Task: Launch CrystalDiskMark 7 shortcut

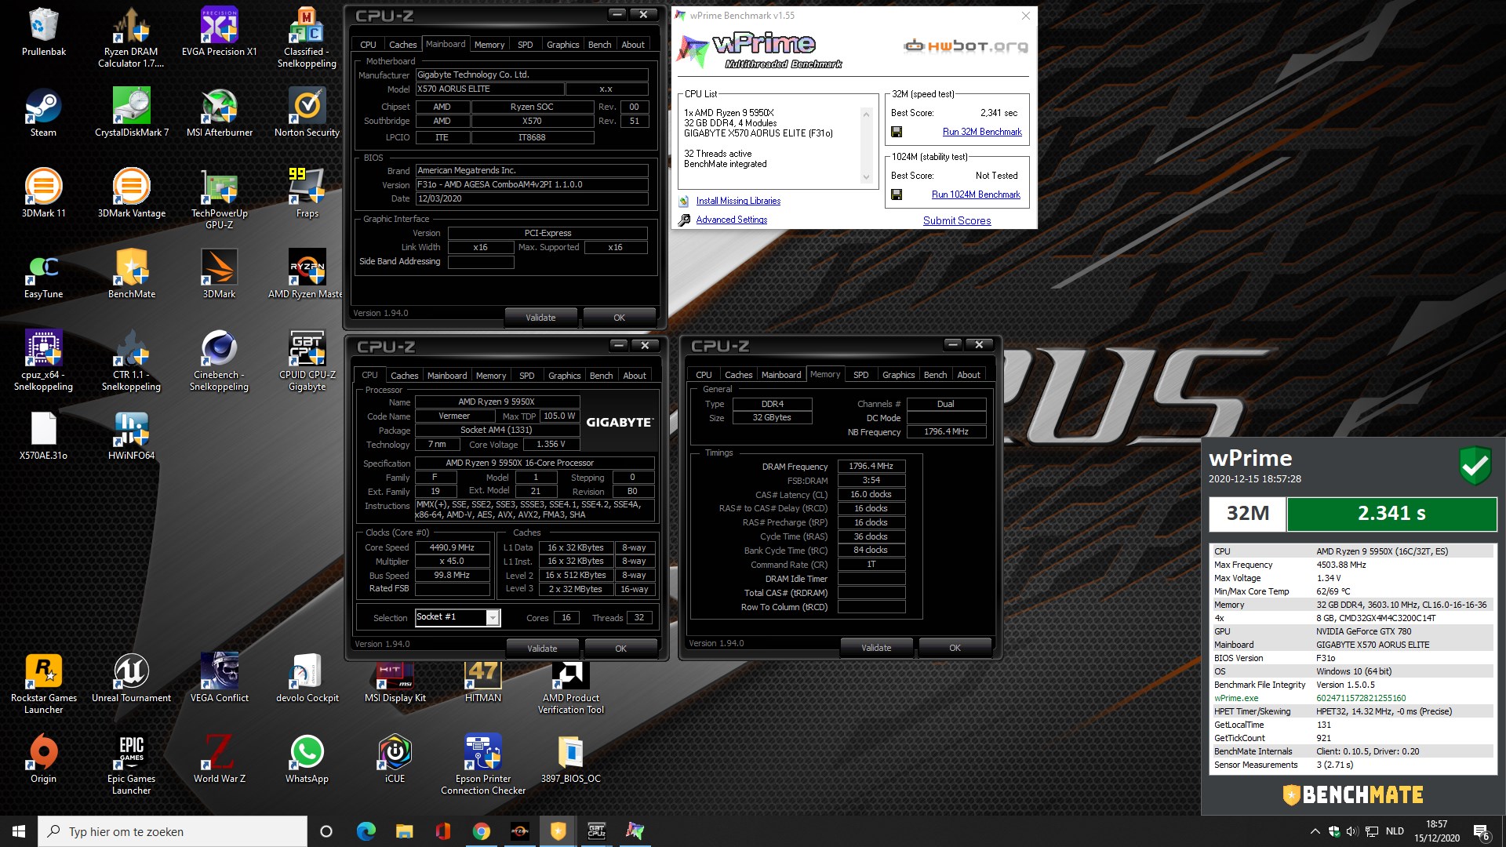Action: click(131, 113)
